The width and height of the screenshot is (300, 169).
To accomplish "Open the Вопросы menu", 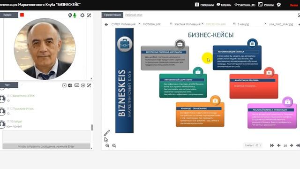I will (x=224, y=5).
